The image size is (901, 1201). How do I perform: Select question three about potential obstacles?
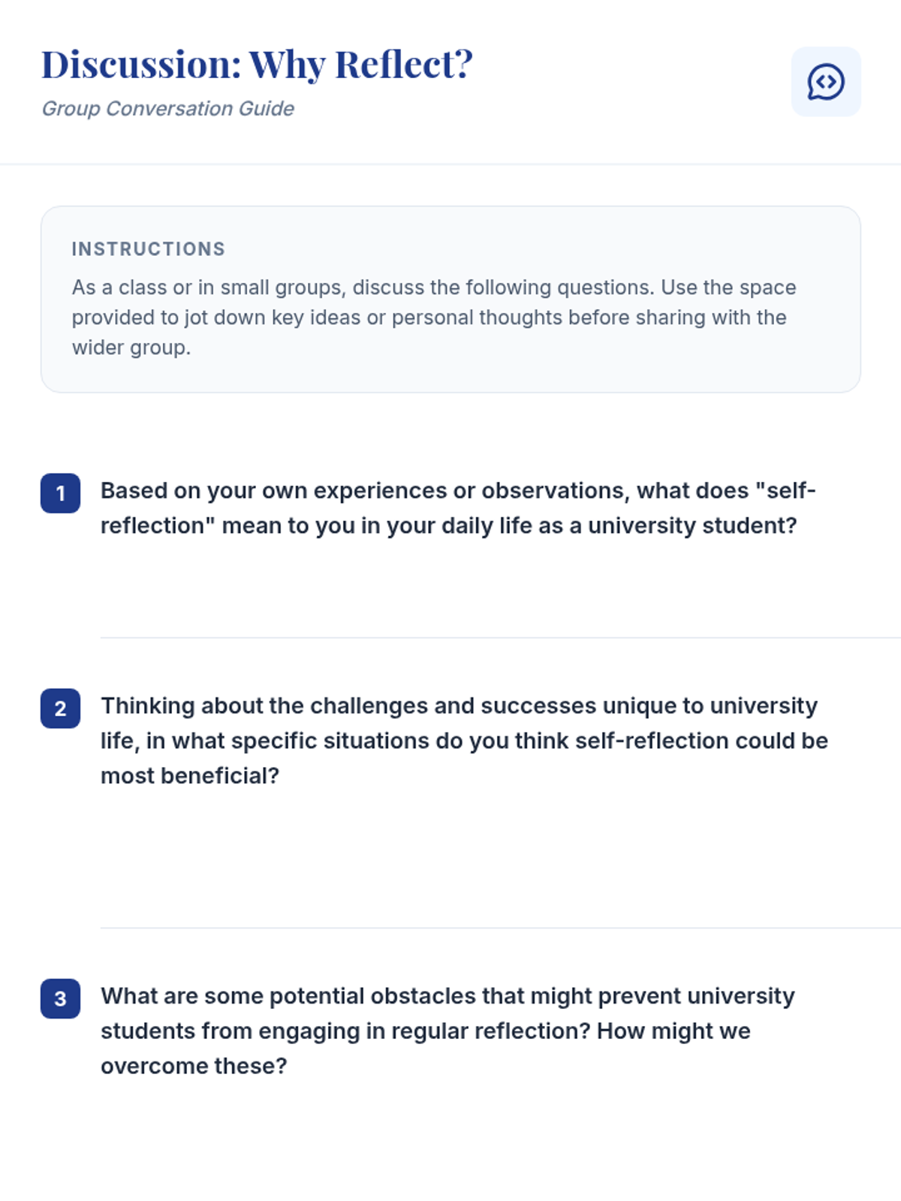tap(447, 1031)
